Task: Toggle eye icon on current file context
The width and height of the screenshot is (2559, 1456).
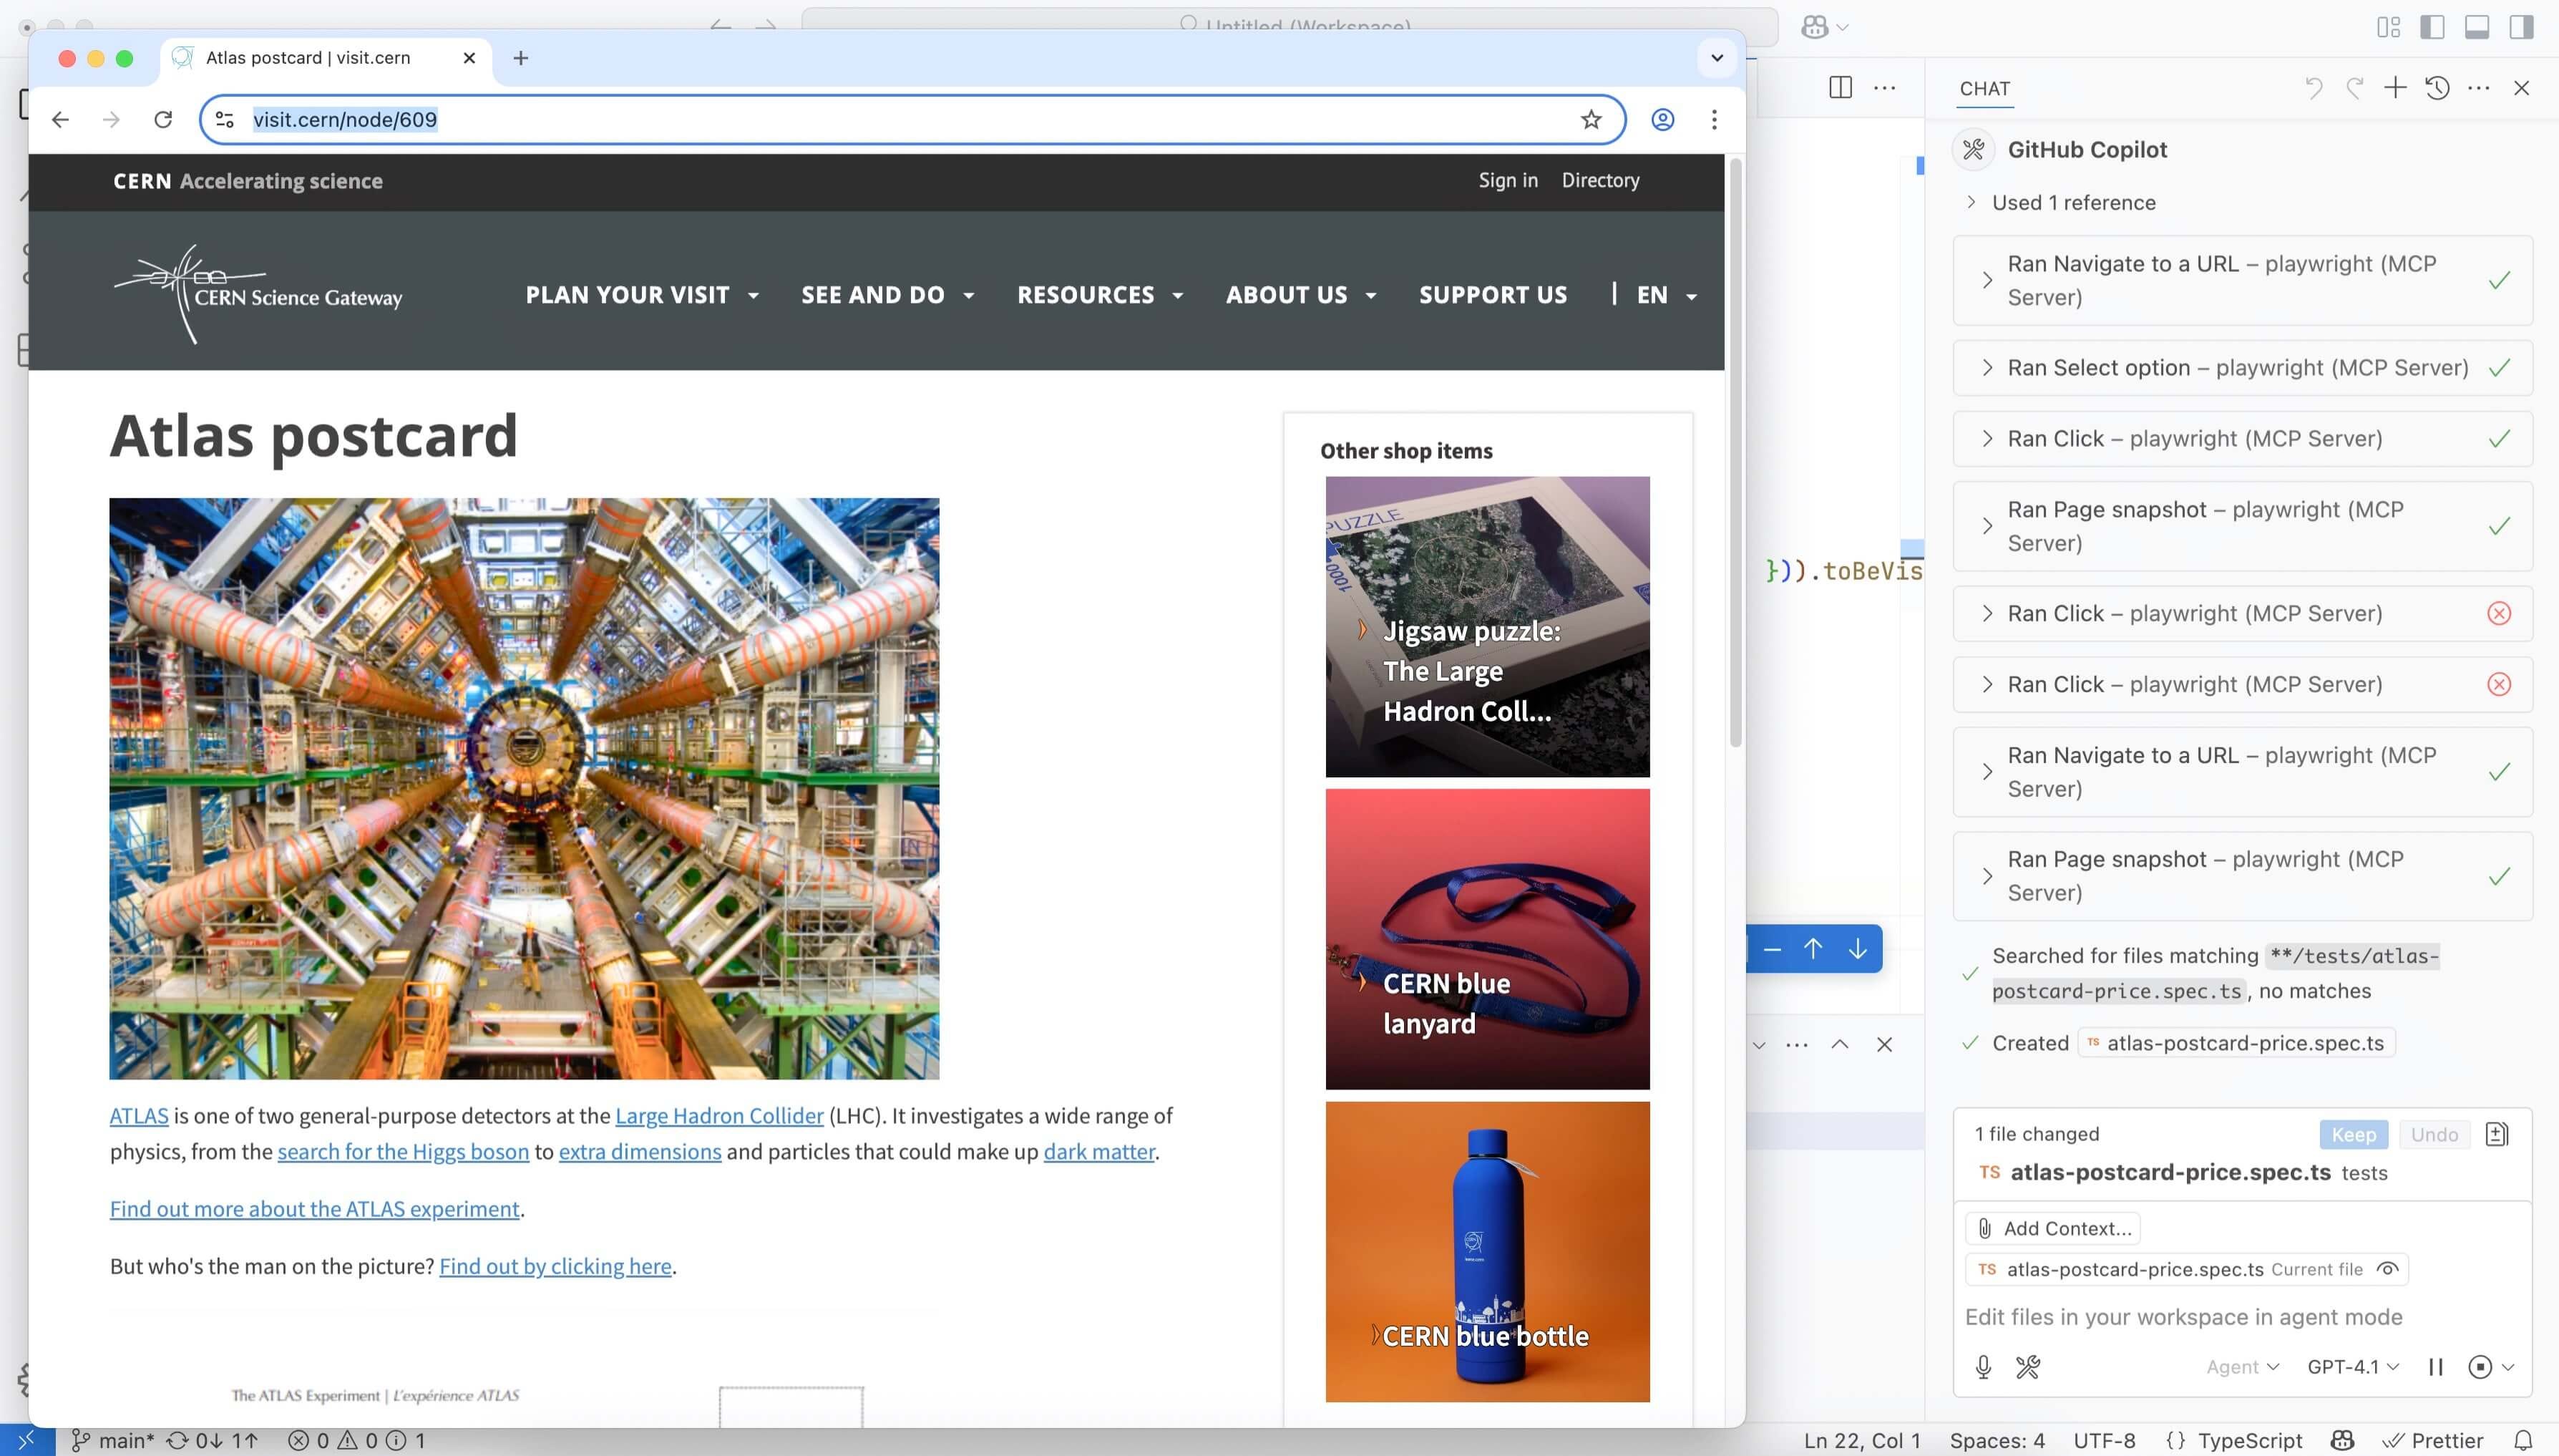Action: [2387, 1269]
